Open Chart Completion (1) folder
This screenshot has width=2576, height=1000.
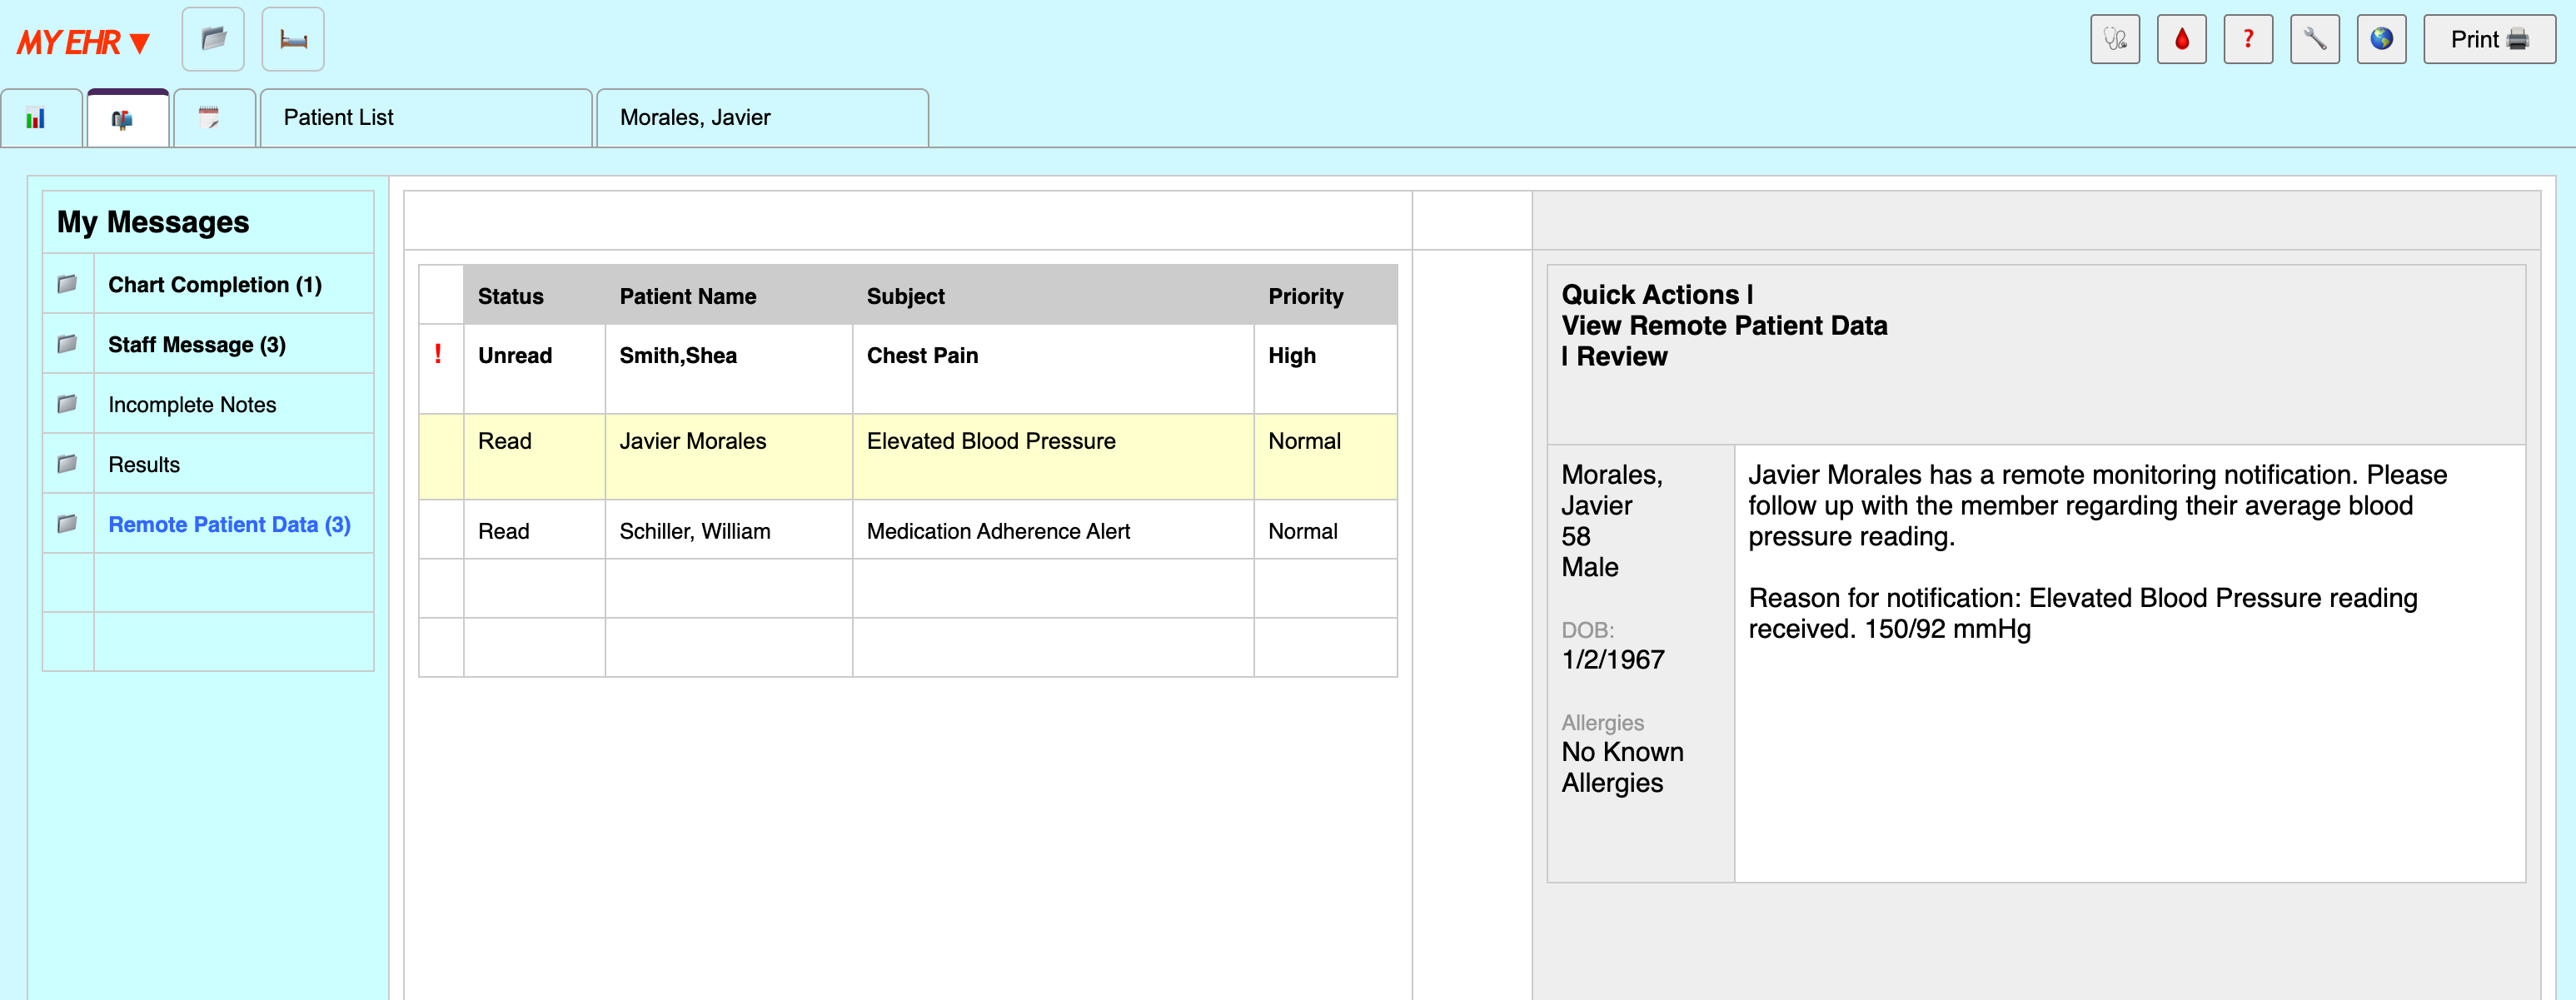(215, 285)
